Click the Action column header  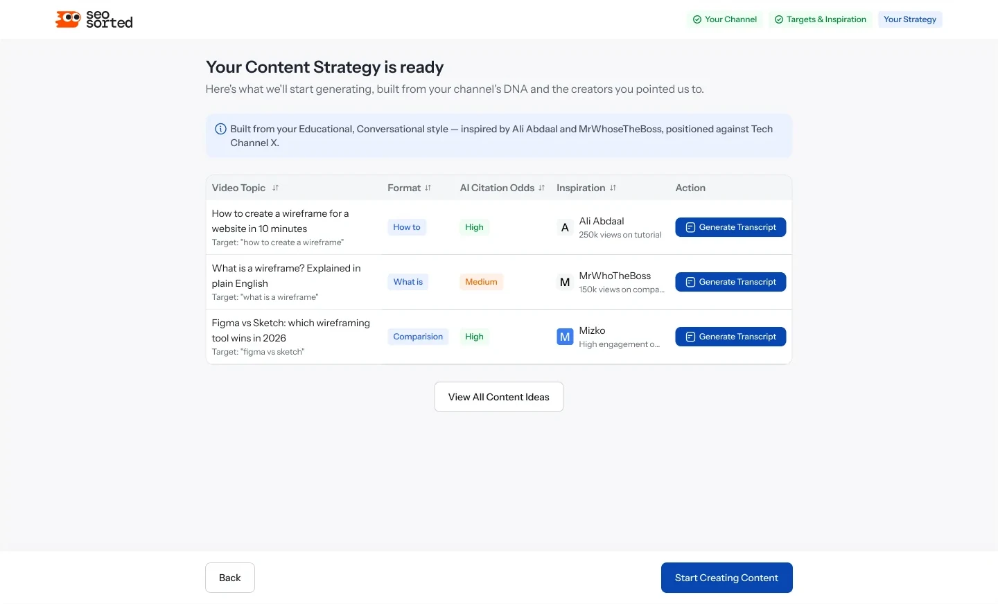click(690, 188)
